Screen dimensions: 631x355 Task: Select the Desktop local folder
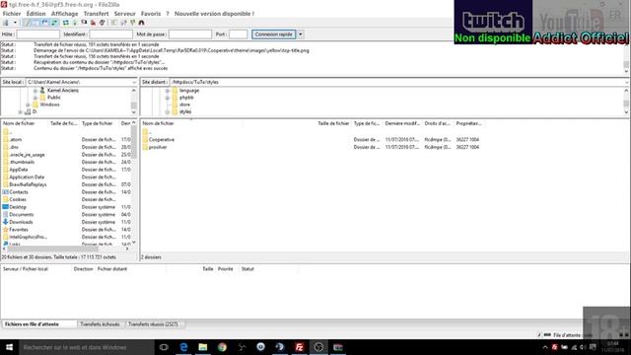coord(18,207)
